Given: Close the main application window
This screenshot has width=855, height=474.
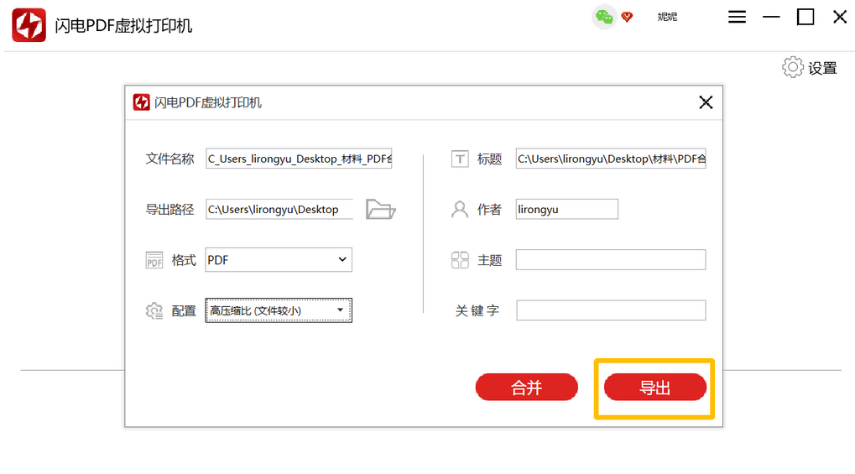Looking at the screenshot, I should click(840, 17).
